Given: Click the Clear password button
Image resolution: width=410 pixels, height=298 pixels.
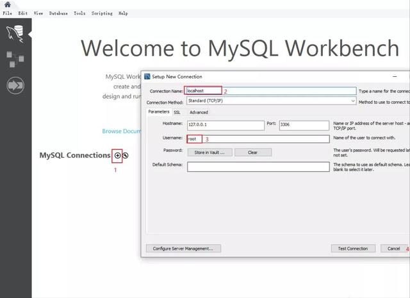Looking at the screenshot, I should [253, 153].
